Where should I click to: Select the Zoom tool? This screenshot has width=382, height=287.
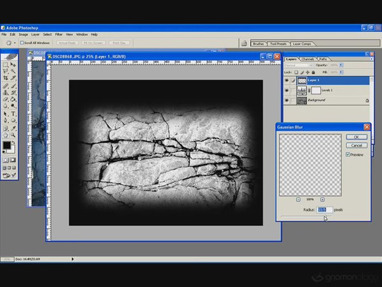[13, 135]
